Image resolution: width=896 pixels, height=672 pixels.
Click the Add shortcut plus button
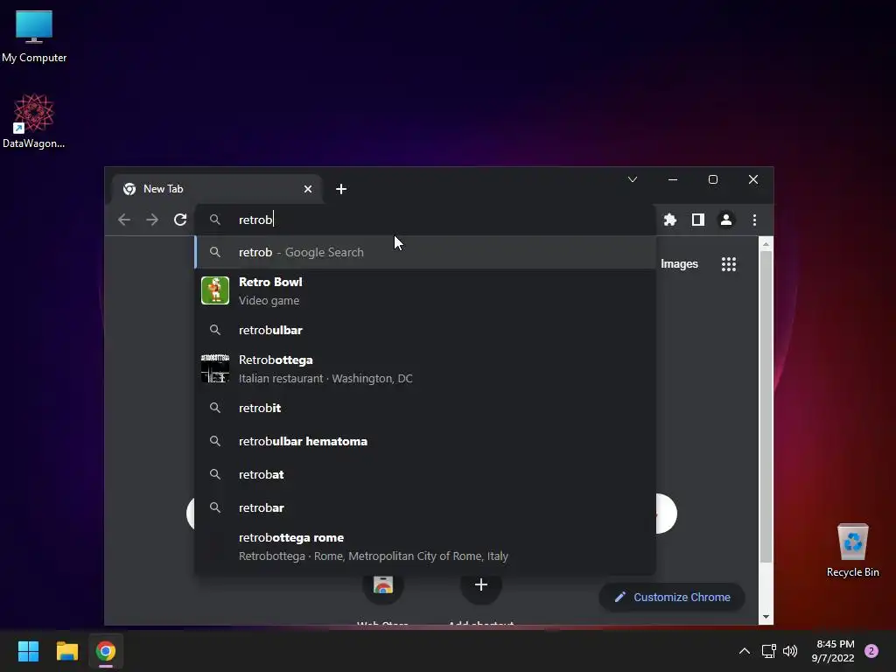click(x=481, y=584)
